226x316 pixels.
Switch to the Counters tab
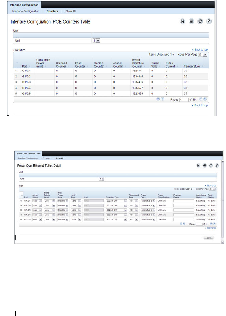pos(52,11)
